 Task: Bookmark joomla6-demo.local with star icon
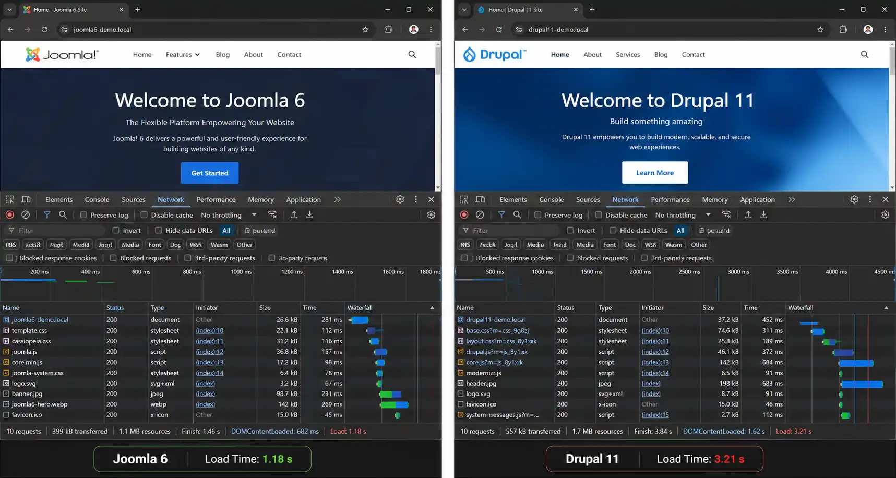click(x=365, y=30)
